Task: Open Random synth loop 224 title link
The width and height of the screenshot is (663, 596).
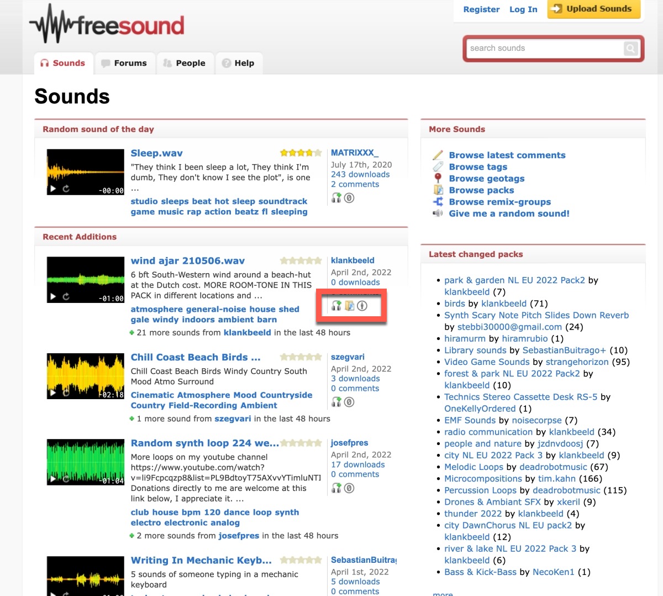Action: (x=204, y=443)
